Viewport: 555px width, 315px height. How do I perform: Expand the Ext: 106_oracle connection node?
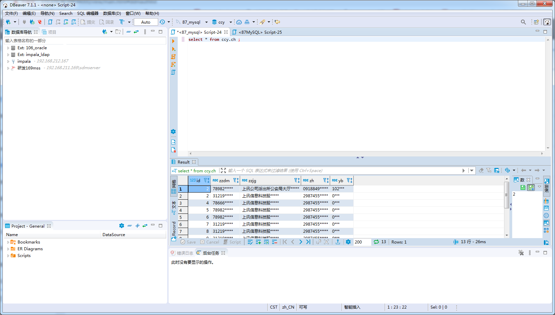click(8, 48)
